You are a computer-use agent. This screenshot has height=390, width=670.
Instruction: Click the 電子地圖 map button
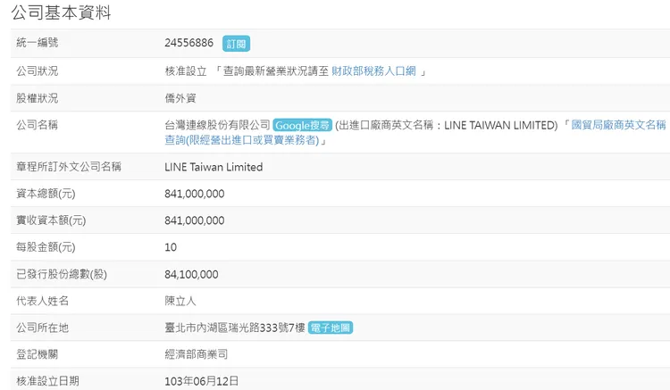tap(330, 328)
